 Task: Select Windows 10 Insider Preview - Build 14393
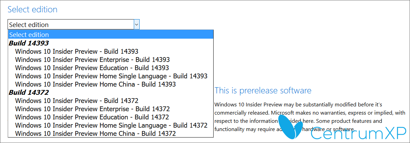point(111,51)
